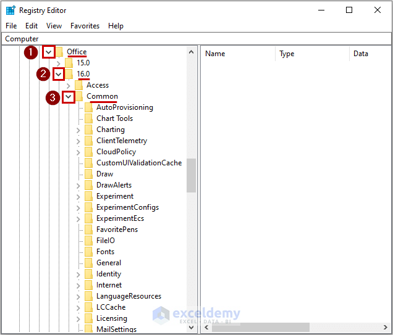
Task: Collapse the 16.0 key chevron
Action: pos(59,74)
